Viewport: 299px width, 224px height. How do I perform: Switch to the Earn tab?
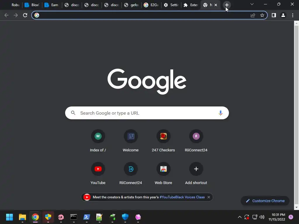(x=52, y=5)
